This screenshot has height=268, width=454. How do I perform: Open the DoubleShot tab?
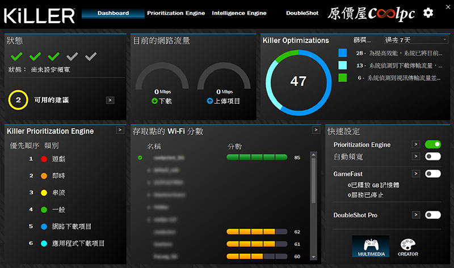[302, 13]
